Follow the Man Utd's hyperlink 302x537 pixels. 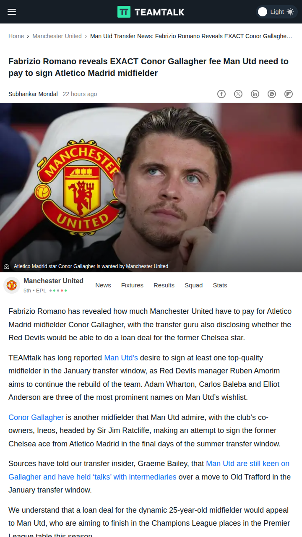click(121, 358)
